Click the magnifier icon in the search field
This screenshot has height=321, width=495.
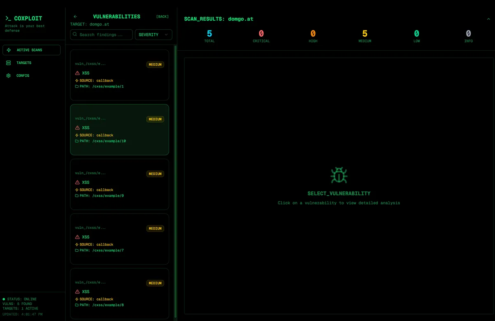coord(76,35)
